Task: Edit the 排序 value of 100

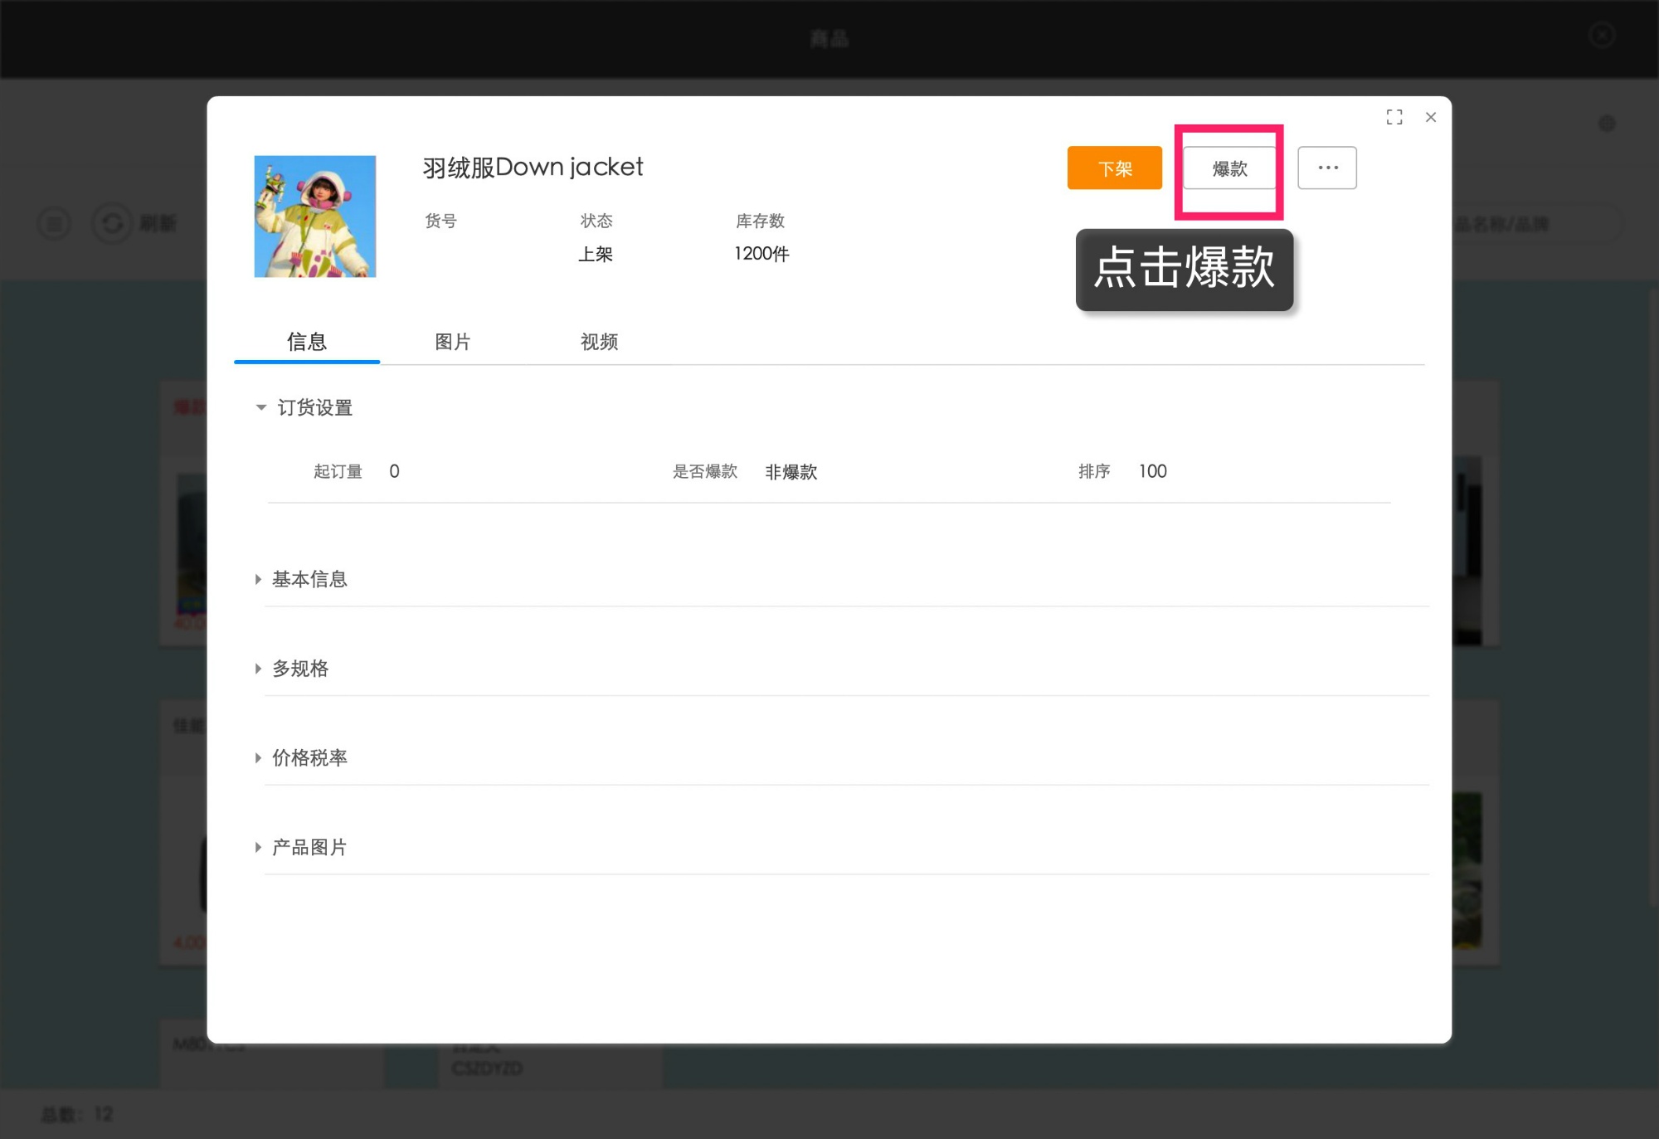Action: [1152, 471]
